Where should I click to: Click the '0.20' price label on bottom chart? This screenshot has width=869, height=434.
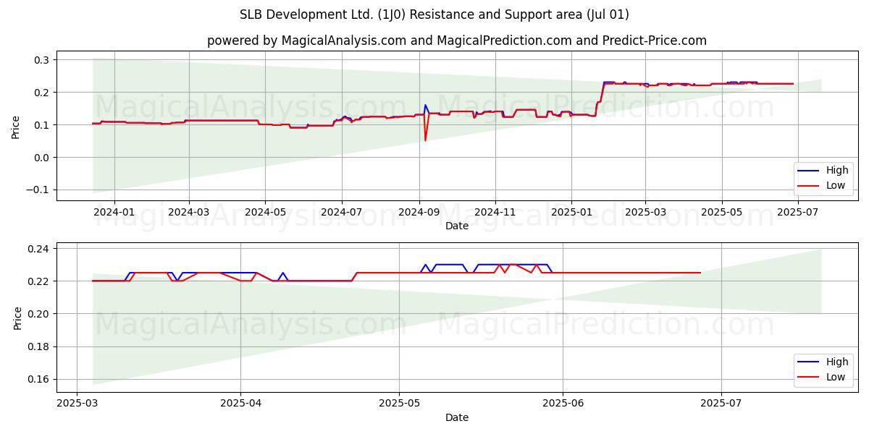pos(39,314)
